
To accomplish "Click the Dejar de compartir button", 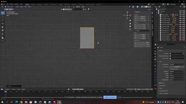I will click(110, 97).
